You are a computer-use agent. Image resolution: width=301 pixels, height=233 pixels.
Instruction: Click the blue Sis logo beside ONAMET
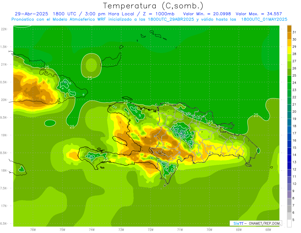coord(238,223)
